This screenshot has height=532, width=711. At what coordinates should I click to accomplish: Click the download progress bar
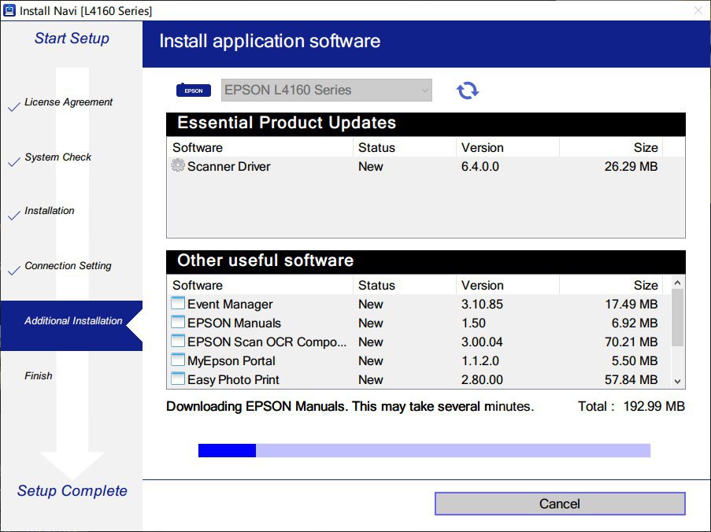pos(424,450)
